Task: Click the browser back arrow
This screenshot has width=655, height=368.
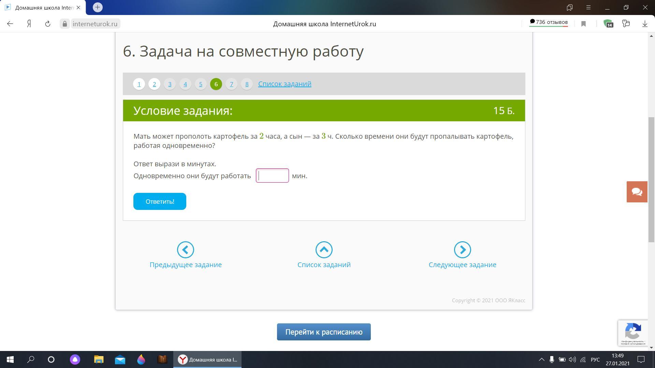Action: point(10,24)
